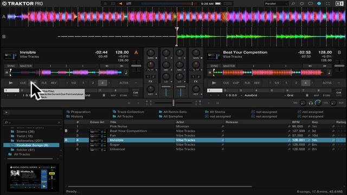Decrease loop size arrow on Deck A
This screenshot has height=195, width=347.
(x=67, y=83)
